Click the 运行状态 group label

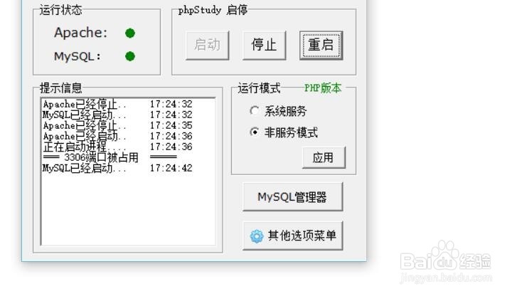point(60,10)
